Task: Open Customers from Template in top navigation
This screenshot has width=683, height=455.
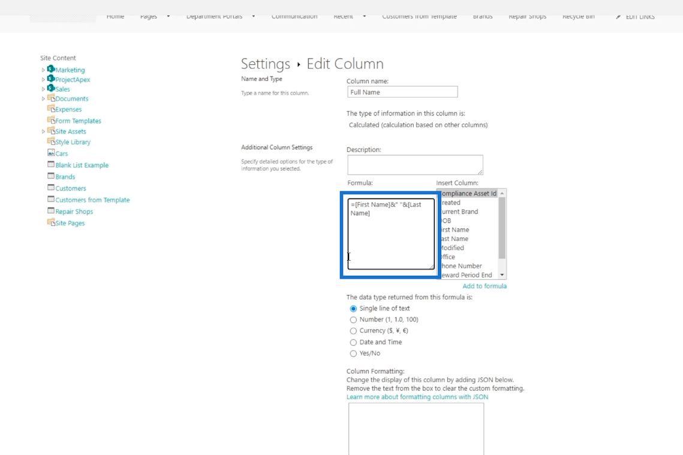Action: [x=420, y=17]
